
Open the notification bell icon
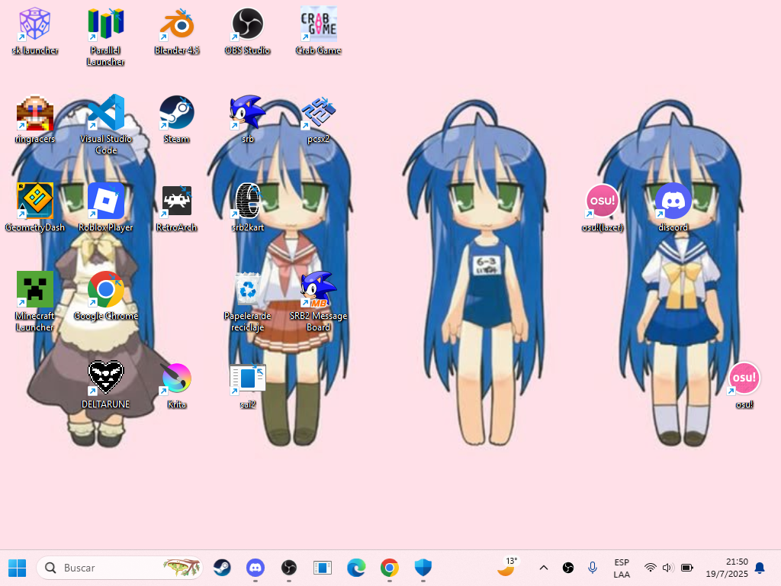[x=760, y=568]
